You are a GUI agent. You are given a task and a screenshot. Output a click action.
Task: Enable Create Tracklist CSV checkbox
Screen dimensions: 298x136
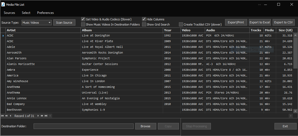pyautogui.click(x=181, y=24)
